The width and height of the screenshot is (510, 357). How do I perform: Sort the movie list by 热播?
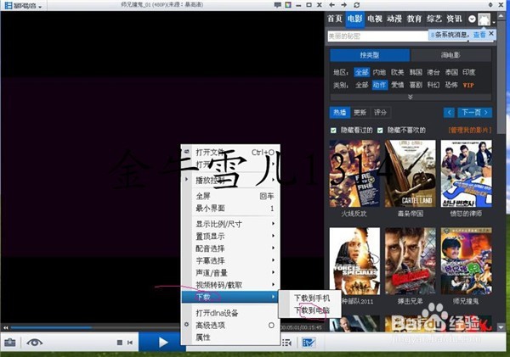click(x=340, y=113)
